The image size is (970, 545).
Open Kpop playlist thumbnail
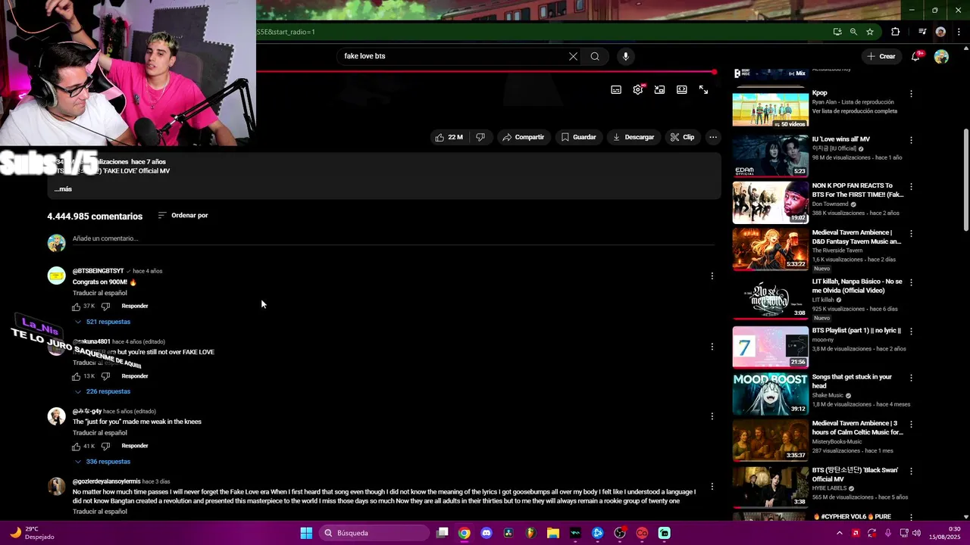770,110
